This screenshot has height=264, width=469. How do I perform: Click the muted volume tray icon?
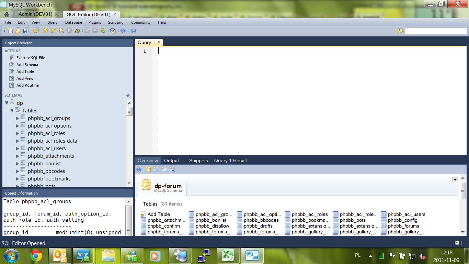click(x=423, y=256)
